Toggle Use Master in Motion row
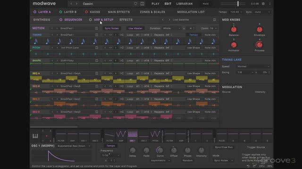Image resolution: width=302 pixels, height=169 pixels. pyautogui.click(x=135, y=28)
